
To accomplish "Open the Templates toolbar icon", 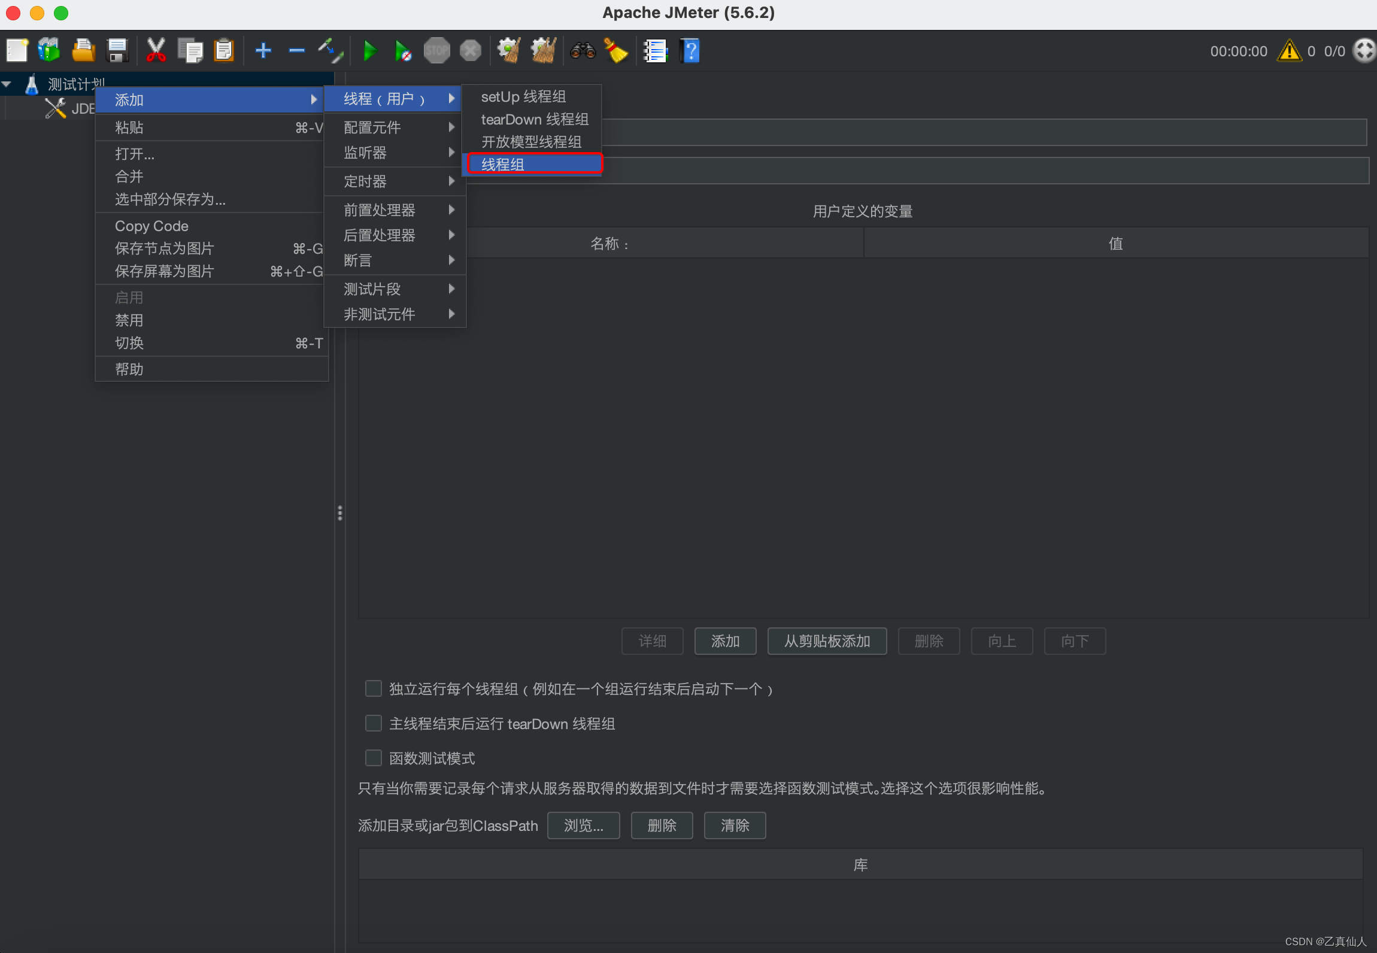I will (49, 50).
